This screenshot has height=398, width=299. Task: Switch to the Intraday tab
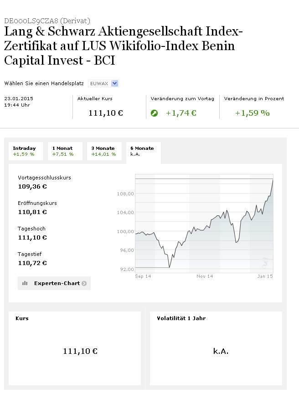click(26, 151)
